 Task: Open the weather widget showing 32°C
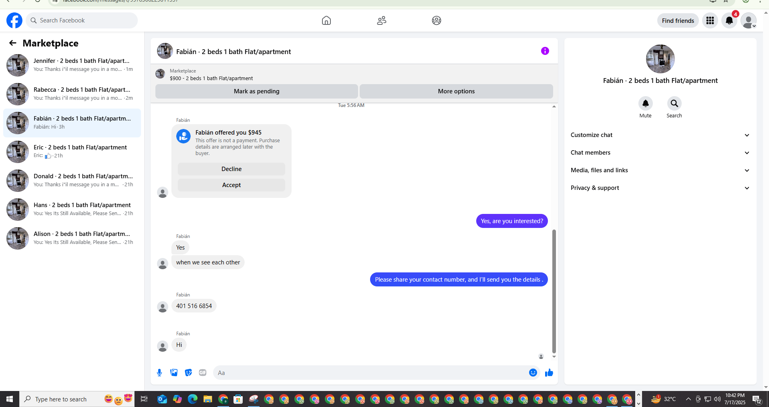coord(663,399)
